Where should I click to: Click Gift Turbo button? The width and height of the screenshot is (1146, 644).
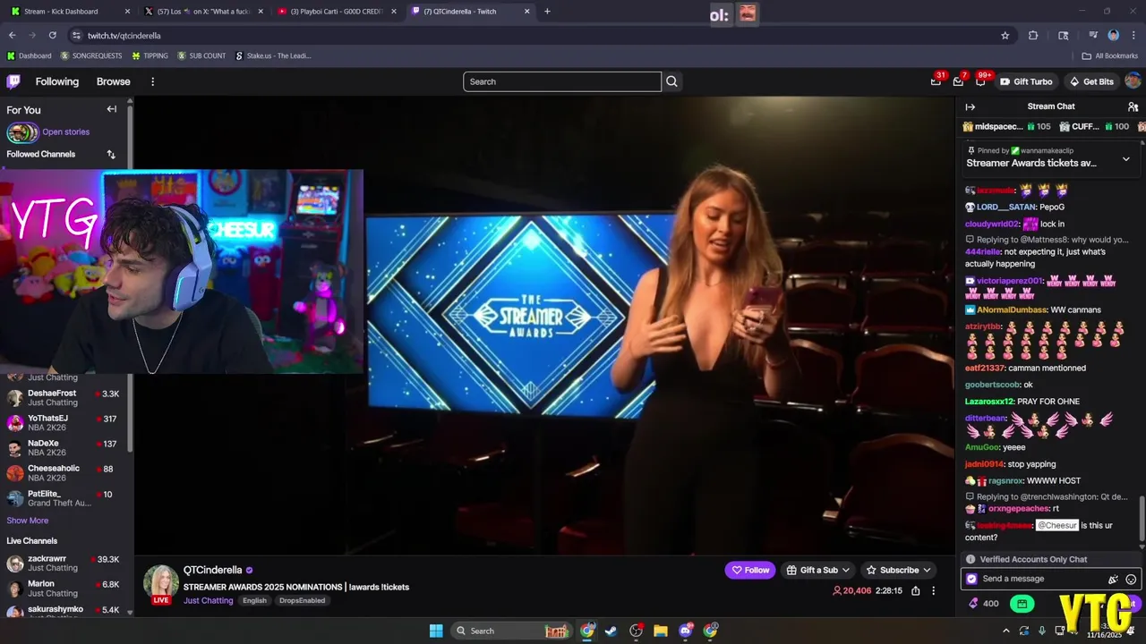point(1026,81)
